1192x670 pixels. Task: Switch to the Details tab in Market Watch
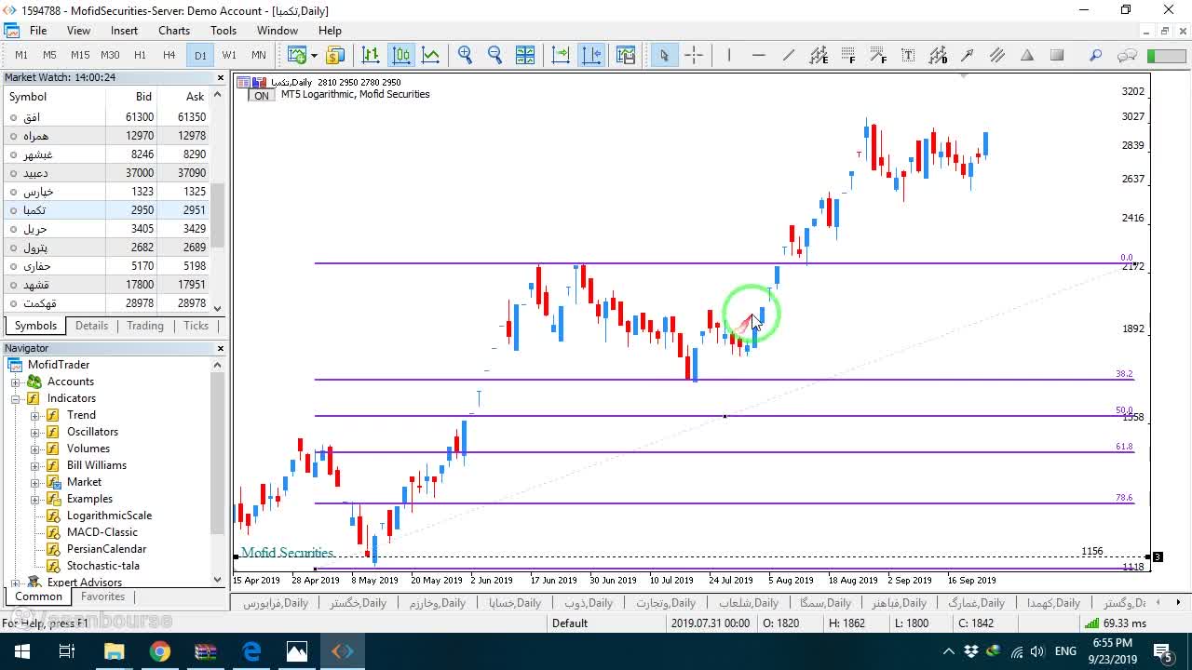pos(91,326)
